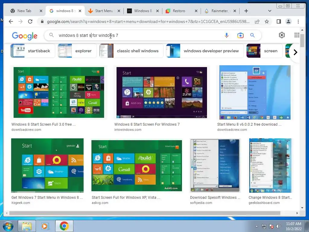The height and width of the screenshot is (232, 309).
Task: Close the New Tab tab
Action: pos(41,11)
